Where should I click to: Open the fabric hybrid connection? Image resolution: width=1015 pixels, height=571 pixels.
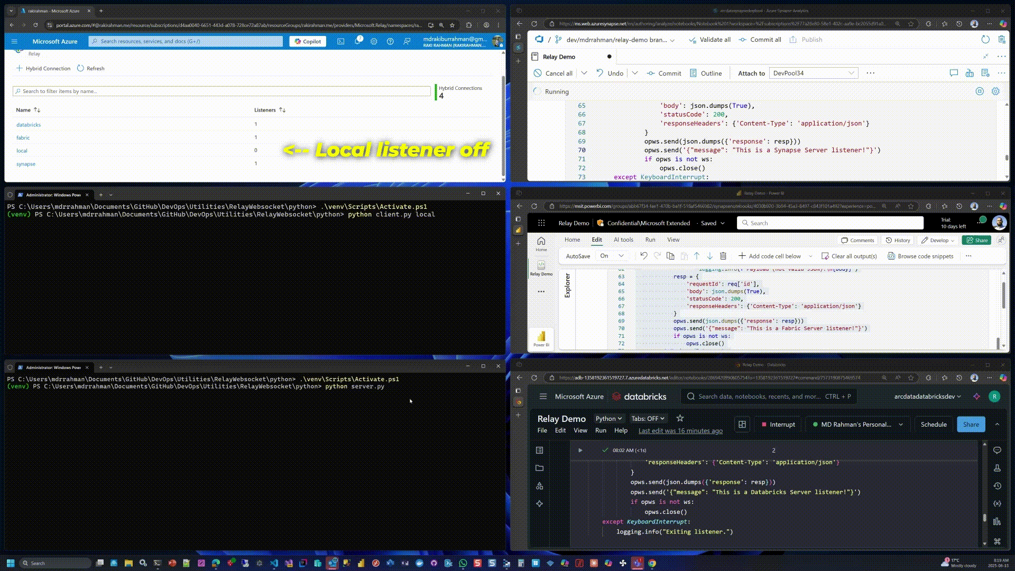click(23, 137)
